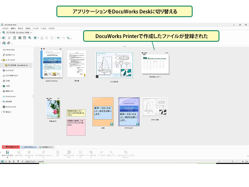Click the ページの加工 tool icon
249x187 pixels.
pos(101,152)
